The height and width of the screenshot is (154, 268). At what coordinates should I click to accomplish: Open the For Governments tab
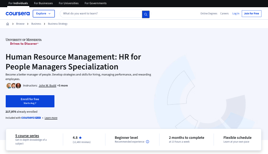(96, 3)
